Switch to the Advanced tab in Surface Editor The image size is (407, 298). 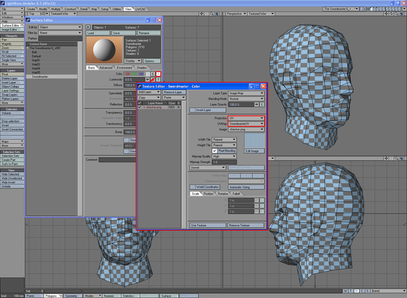click(106, 68)
